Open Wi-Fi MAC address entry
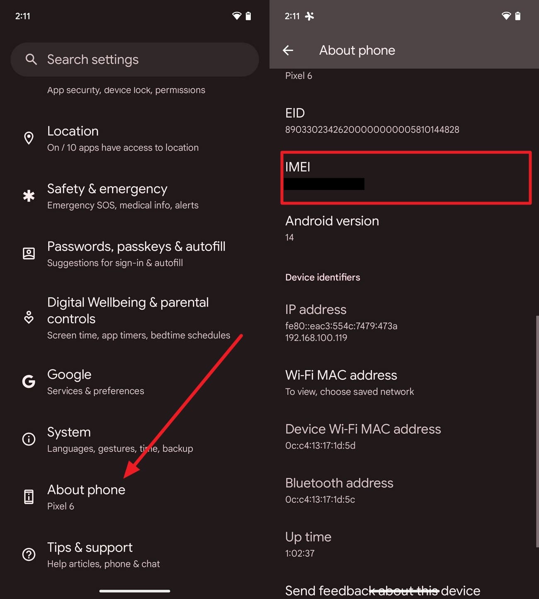Viewport: 539px width, 599px height. (404, 383)
